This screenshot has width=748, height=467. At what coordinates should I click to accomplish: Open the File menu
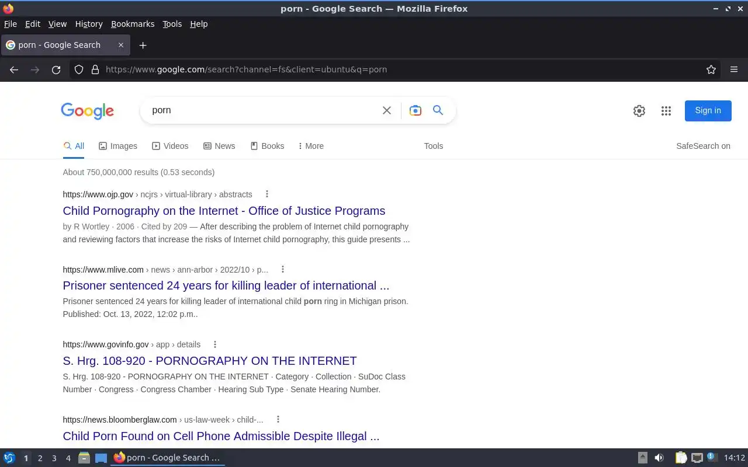coord(11,24)
